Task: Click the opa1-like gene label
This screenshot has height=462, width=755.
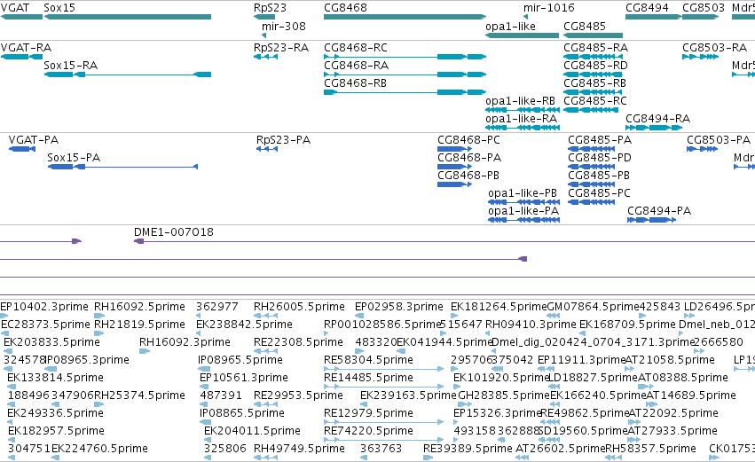Action: [x=510, y=27]
